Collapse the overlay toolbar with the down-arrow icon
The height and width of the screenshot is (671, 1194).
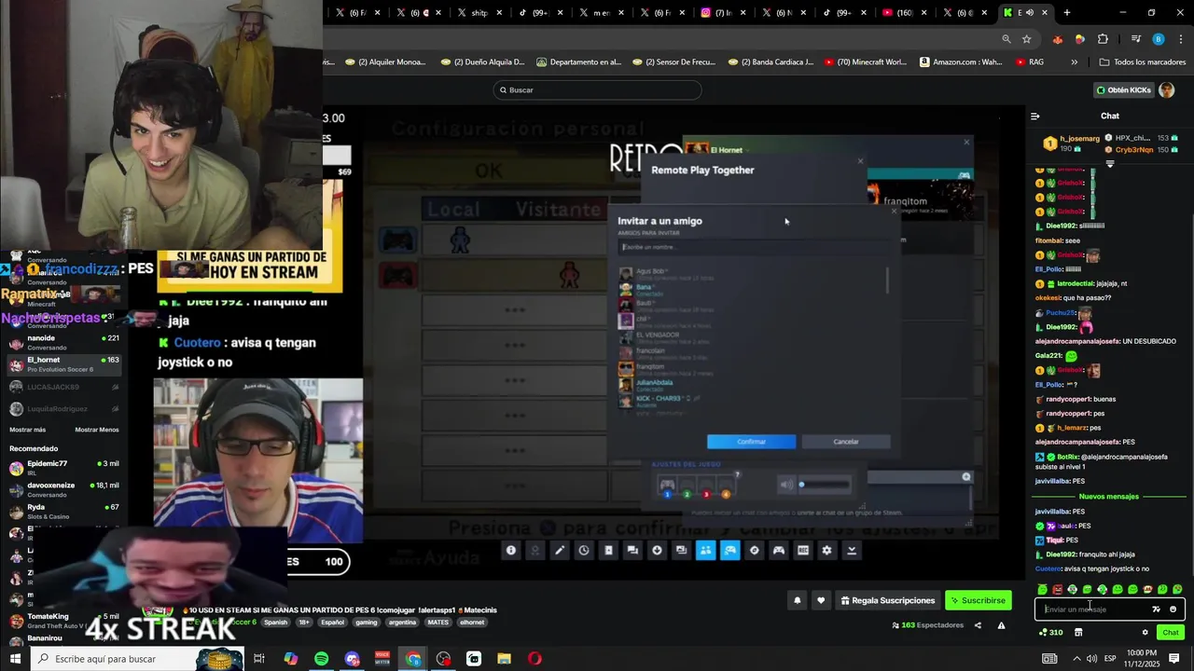click(x=852, y=551)
